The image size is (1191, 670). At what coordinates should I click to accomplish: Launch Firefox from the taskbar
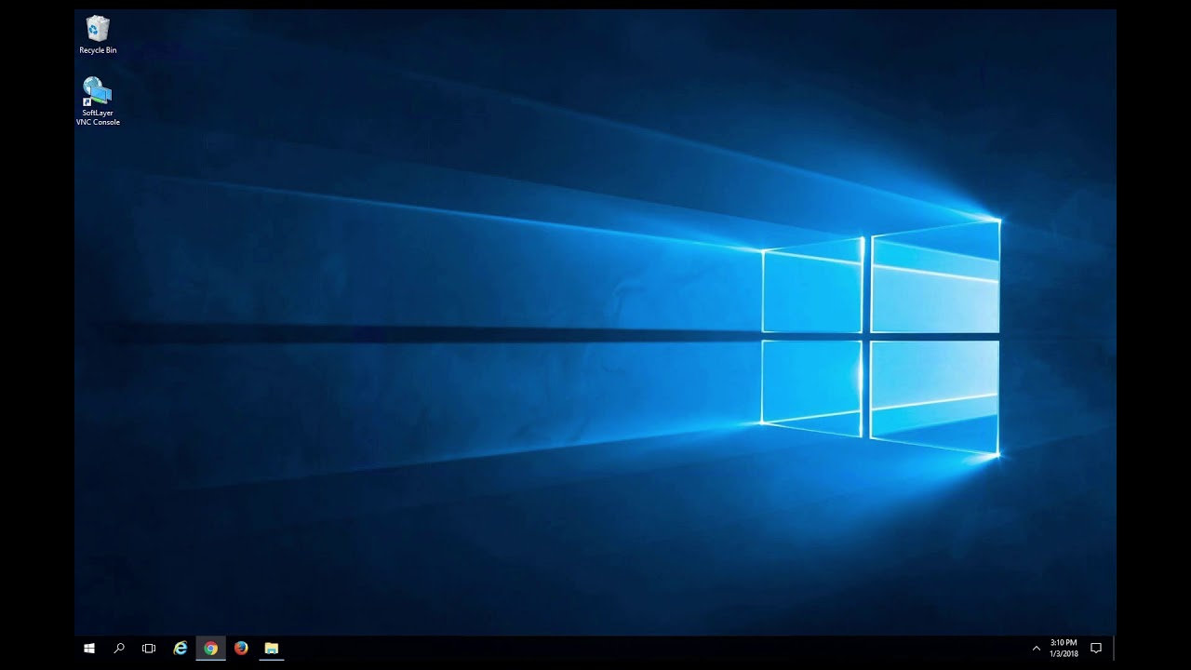click(x=241, y=649)
